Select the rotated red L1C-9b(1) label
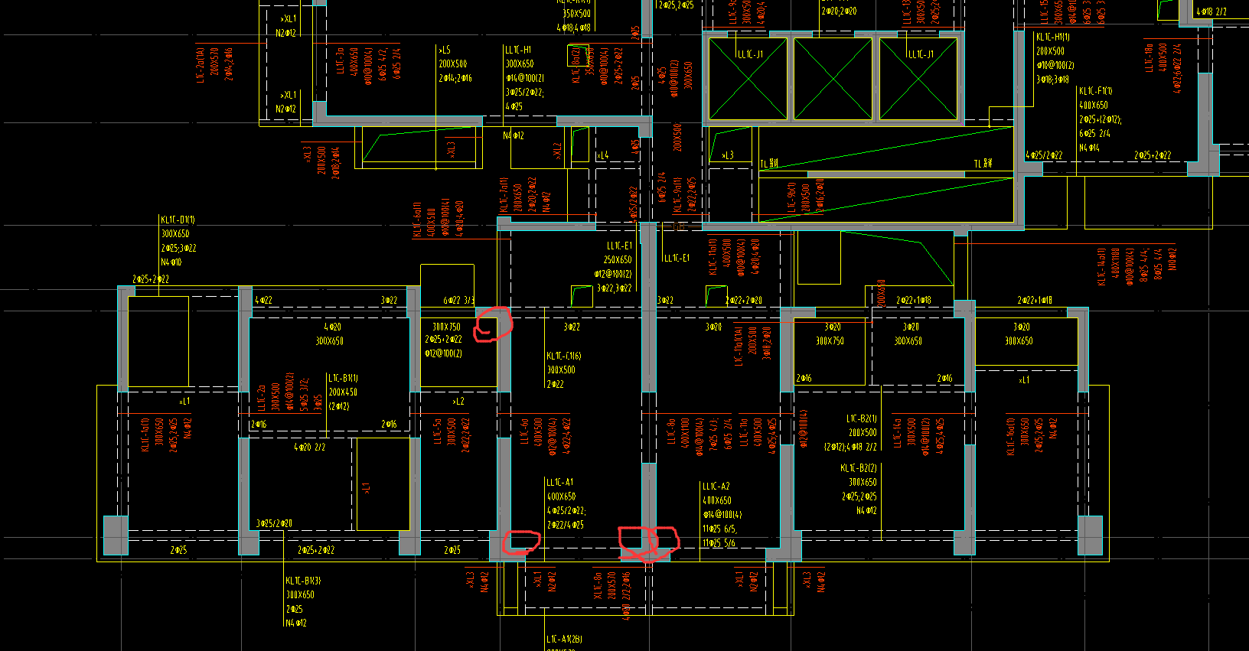This screenshot has height=651, width=1249. 791,196
